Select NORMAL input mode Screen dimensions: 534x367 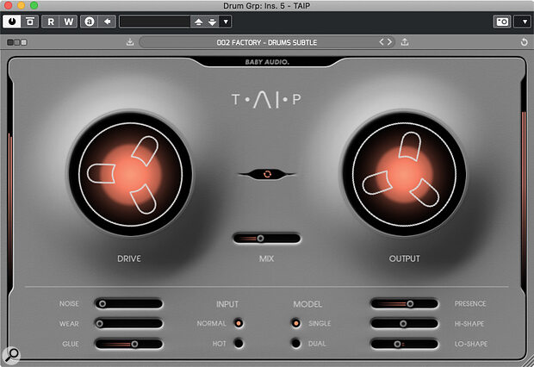[x=239, y=323]
